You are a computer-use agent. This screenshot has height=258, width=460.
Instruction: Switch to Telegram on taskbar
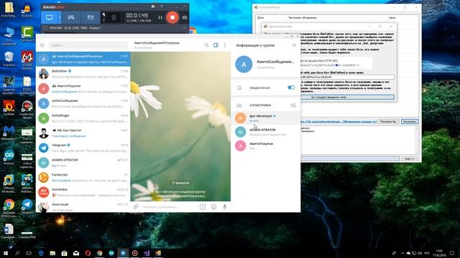coord(123,253)
